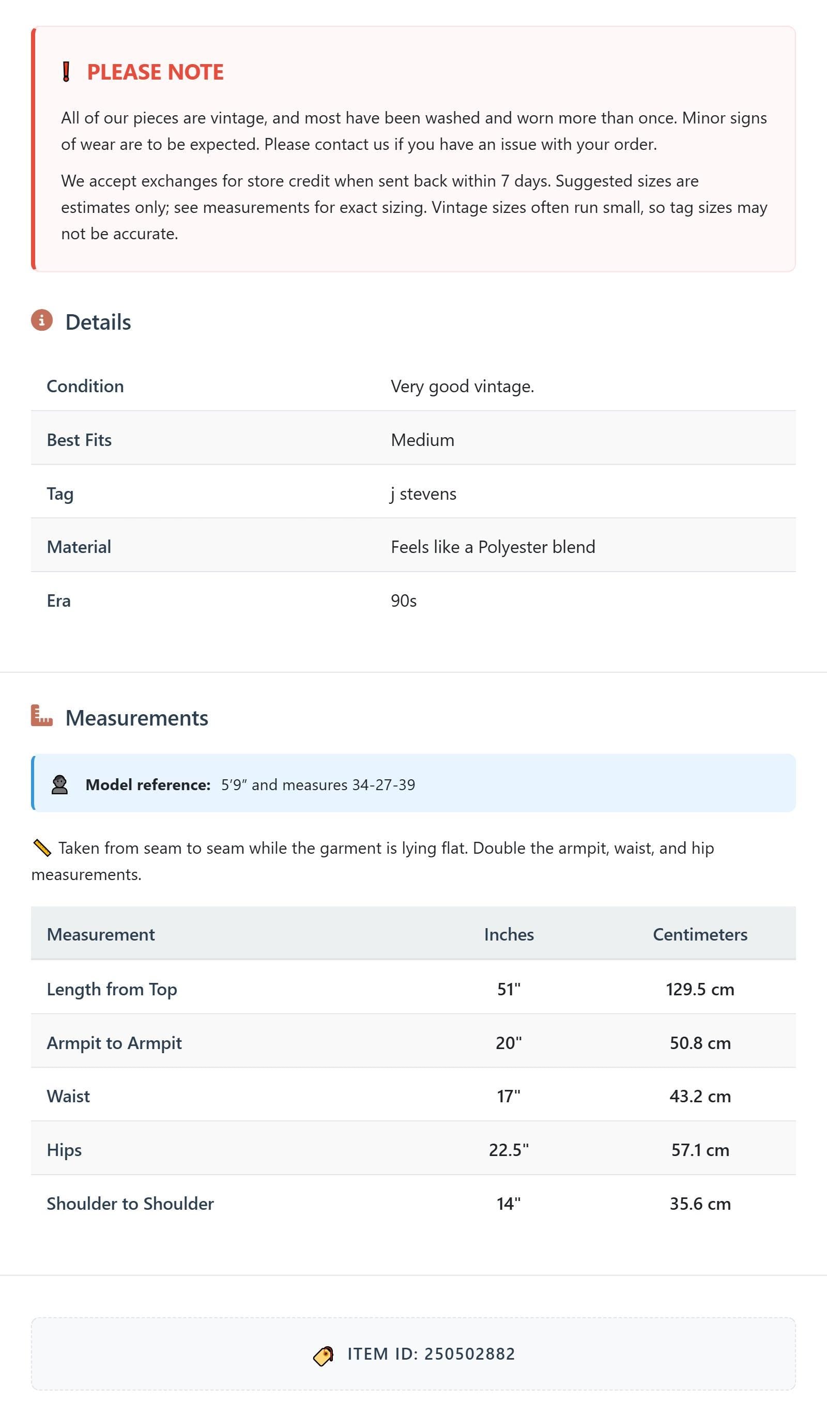Click the model reference person icon
Viewport: 827px width, 1417px height.
[59, 784]
